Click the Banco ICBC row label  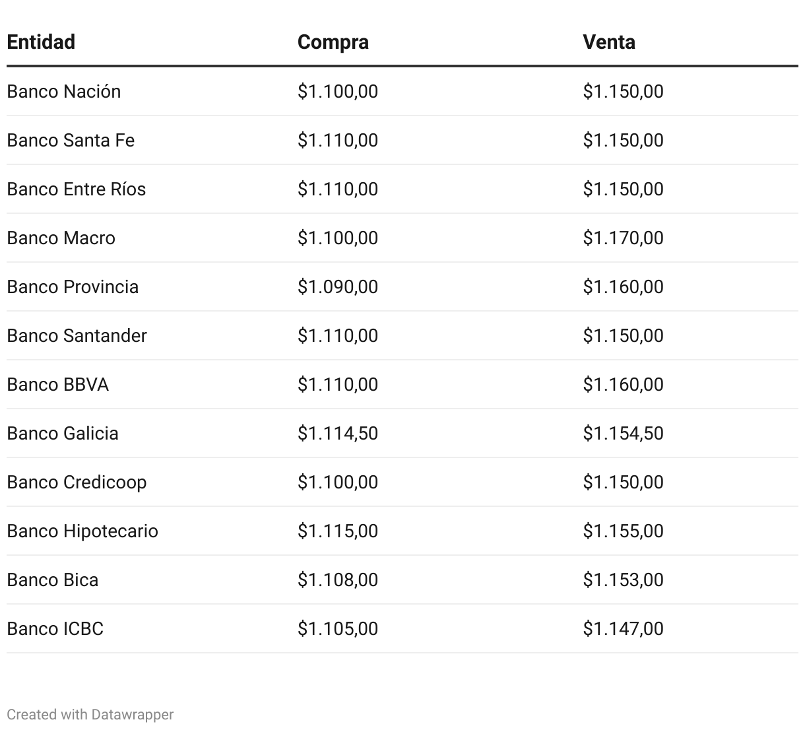point(55,628)
